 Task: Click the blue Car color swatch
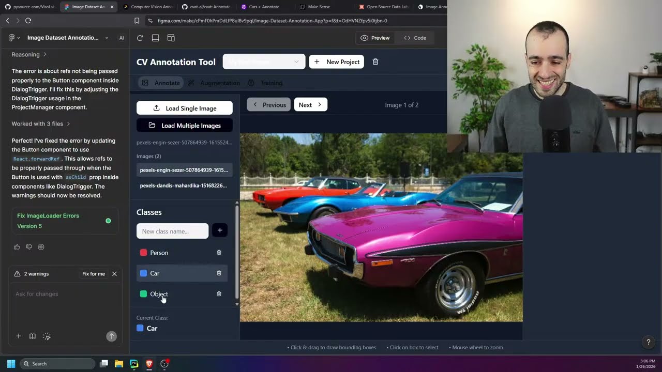pos(143,273)
